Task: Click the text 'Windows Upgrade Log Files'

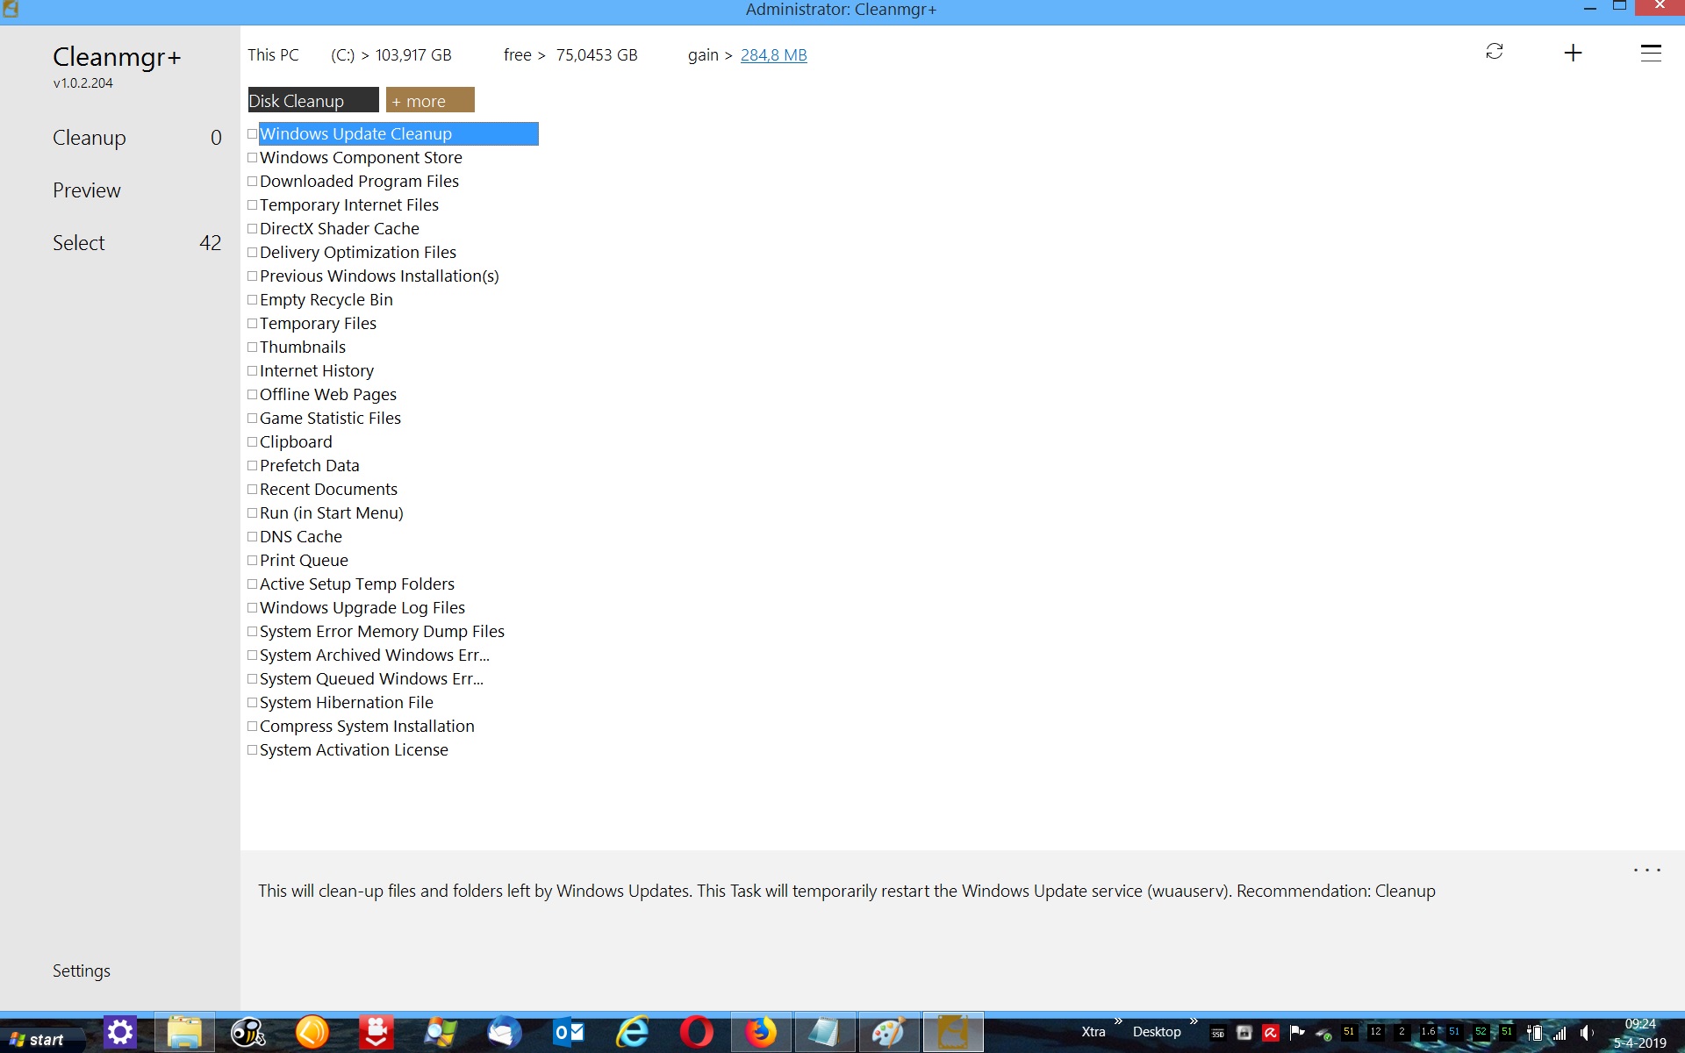Action: point(362,608)
